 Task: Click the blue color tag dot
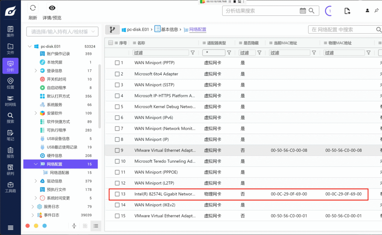tap(45, 226)
